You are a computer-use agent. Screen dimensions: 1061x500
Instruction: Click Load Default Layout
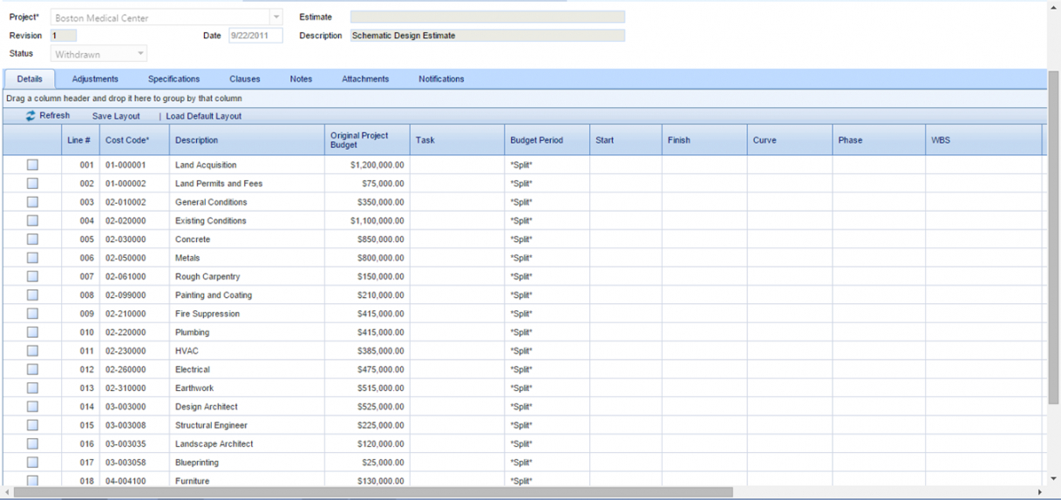click(x=204, y=116)
